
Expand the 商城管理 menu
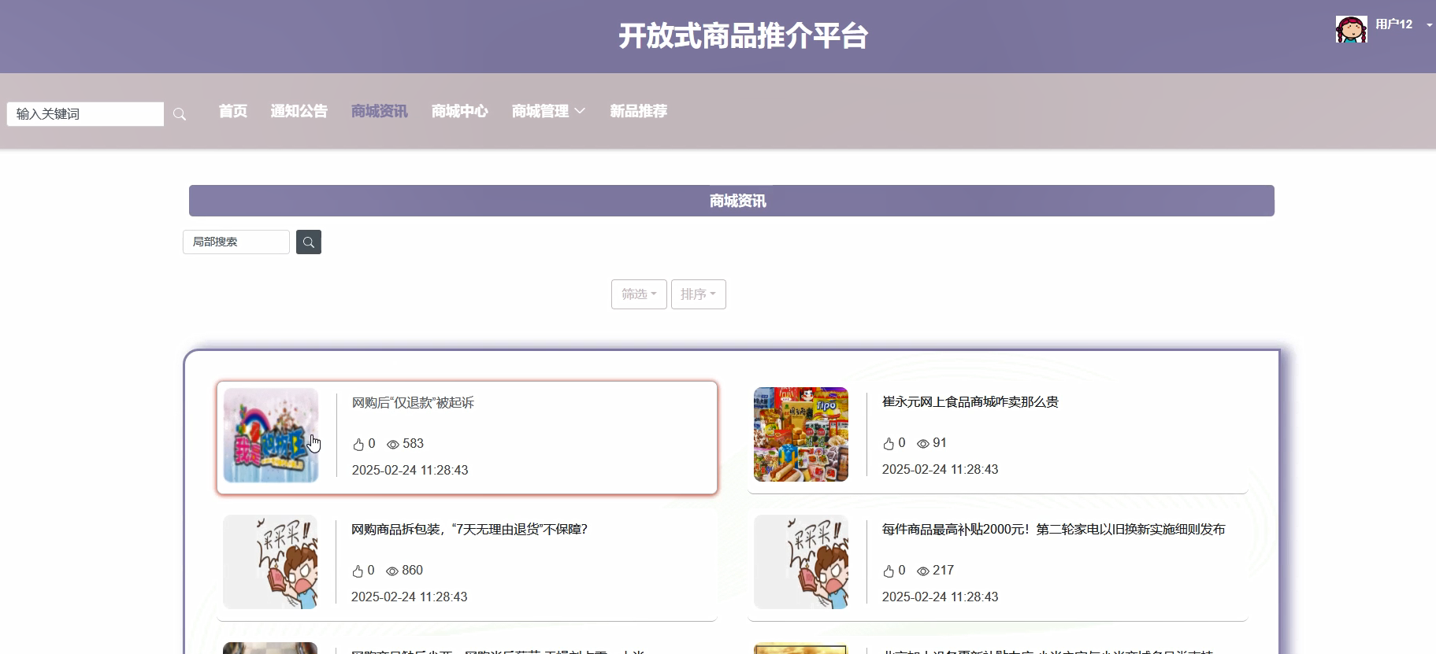tap(548, 111)
